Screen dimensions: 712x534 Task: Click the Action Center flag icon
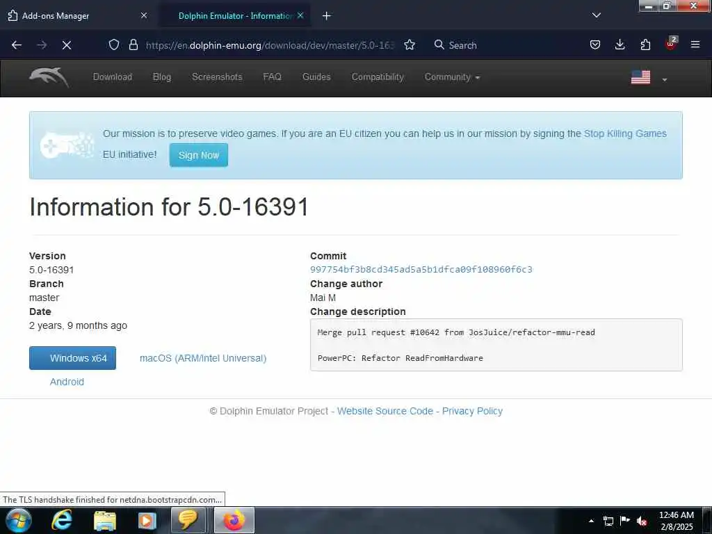tap(625, 521)
